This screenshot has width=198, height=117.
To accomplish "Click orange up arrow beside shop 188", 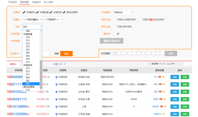I will [x=164, y=91].
